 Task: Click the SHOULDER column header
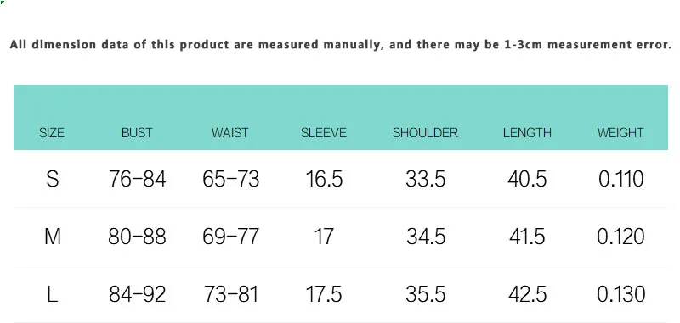click(426, 133)
